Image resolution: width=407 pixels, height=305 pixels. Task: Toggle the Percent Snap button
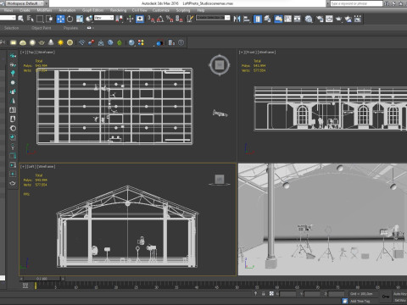[x=170, y=19]
